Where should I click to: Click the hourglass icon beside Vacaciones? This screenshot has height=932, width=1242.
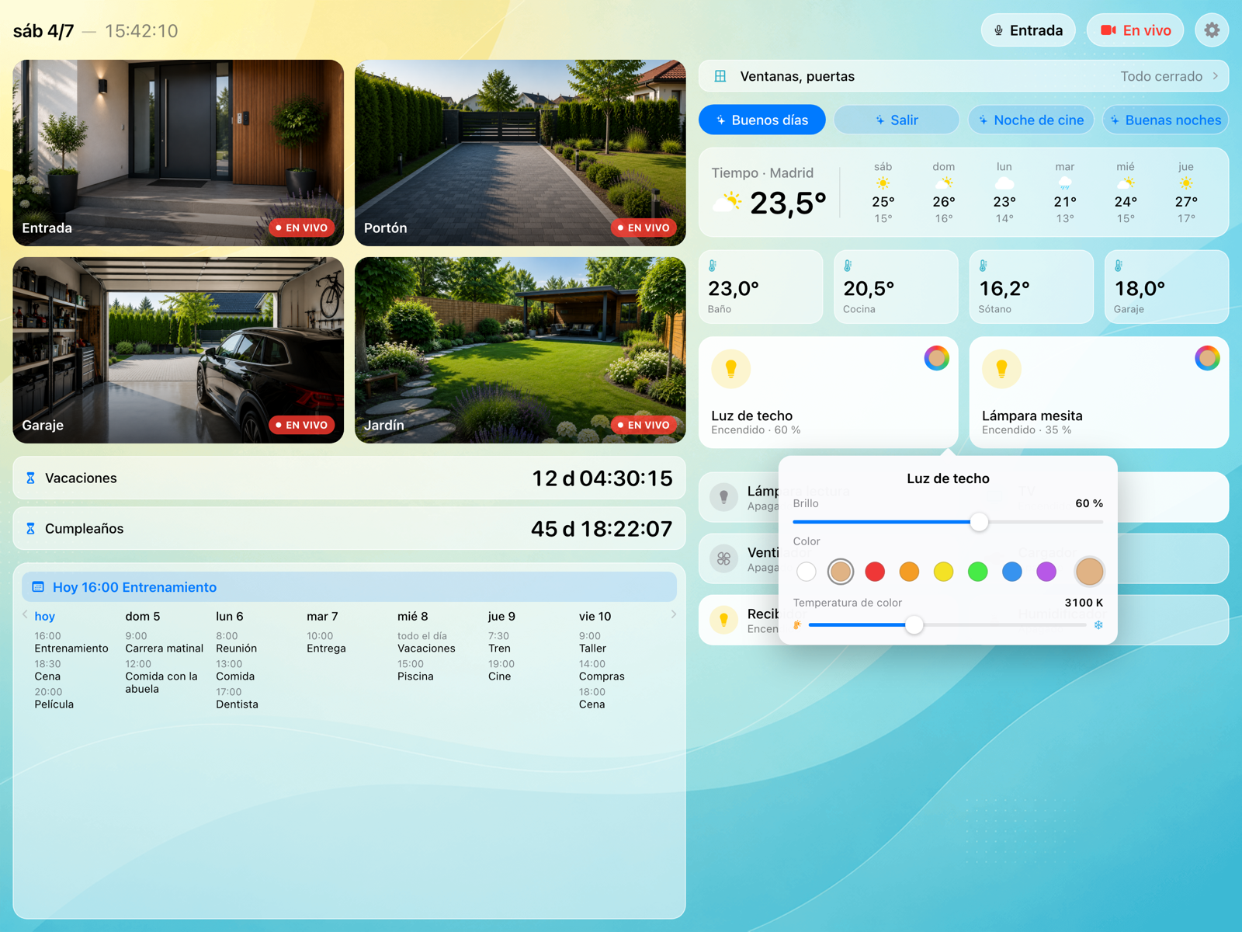click(31, 478)
